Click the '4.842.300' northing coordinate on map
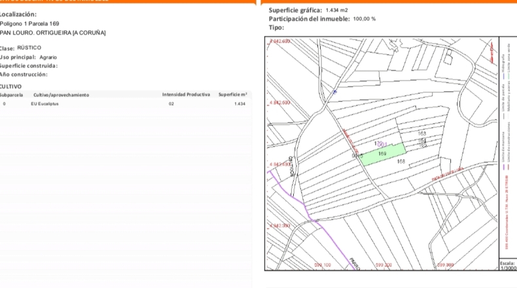The height and width of the screenshot is (288, 517). pos(280,226)
